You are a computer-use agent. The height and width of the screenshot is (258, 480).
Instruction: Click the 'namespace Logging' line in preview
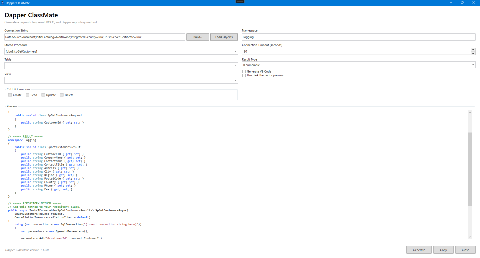pyautogui.click(x=22, y=140)
